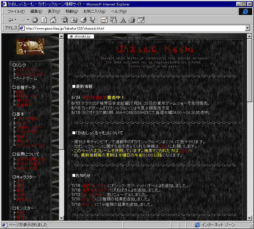Click the Forward arrow toolbar button
This screenshot has width=254, height=229.
pyautogui.click(x=23, y=20)
